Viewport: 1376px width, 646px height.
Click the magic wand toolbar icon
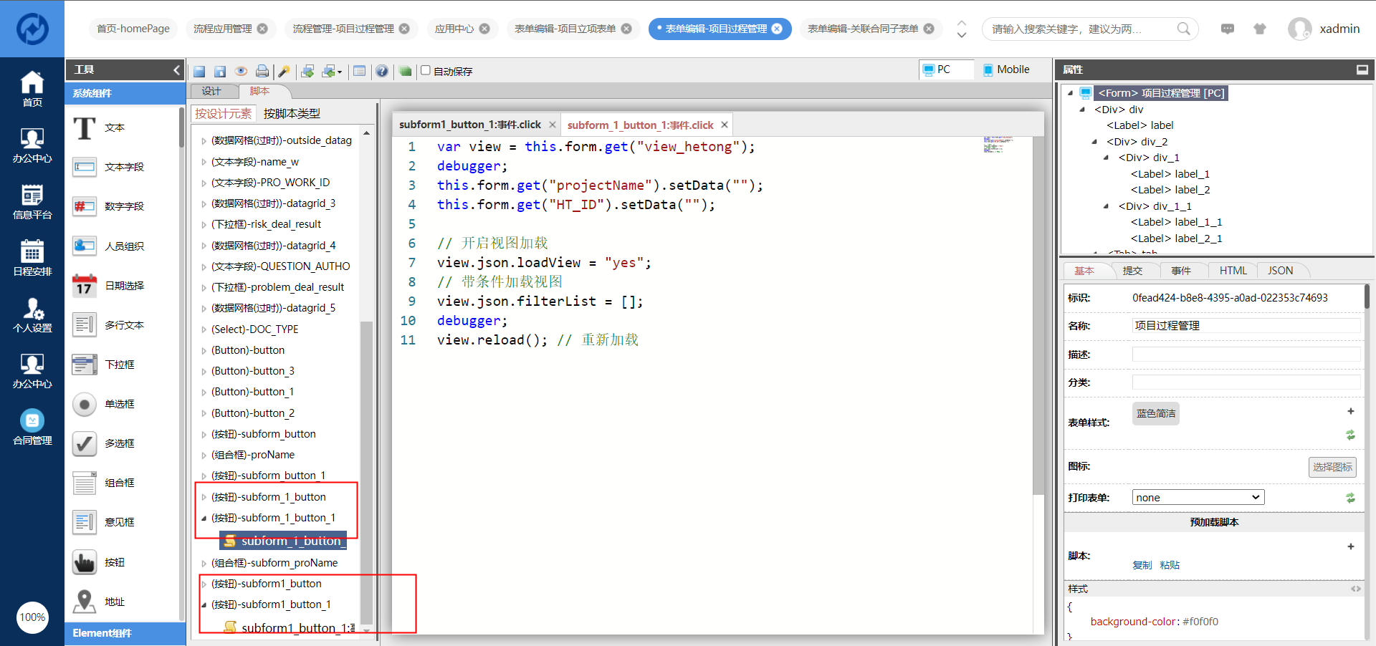[284, 71]
